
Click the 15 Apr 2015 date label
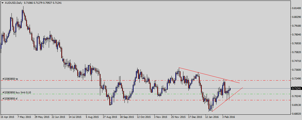pyautogui.click(x=8, y=117)
